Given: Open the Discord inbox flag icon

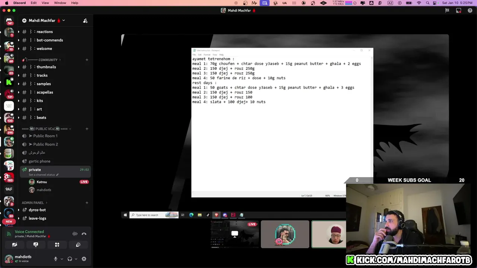Looking at the screenshot, I should [447, 10].
